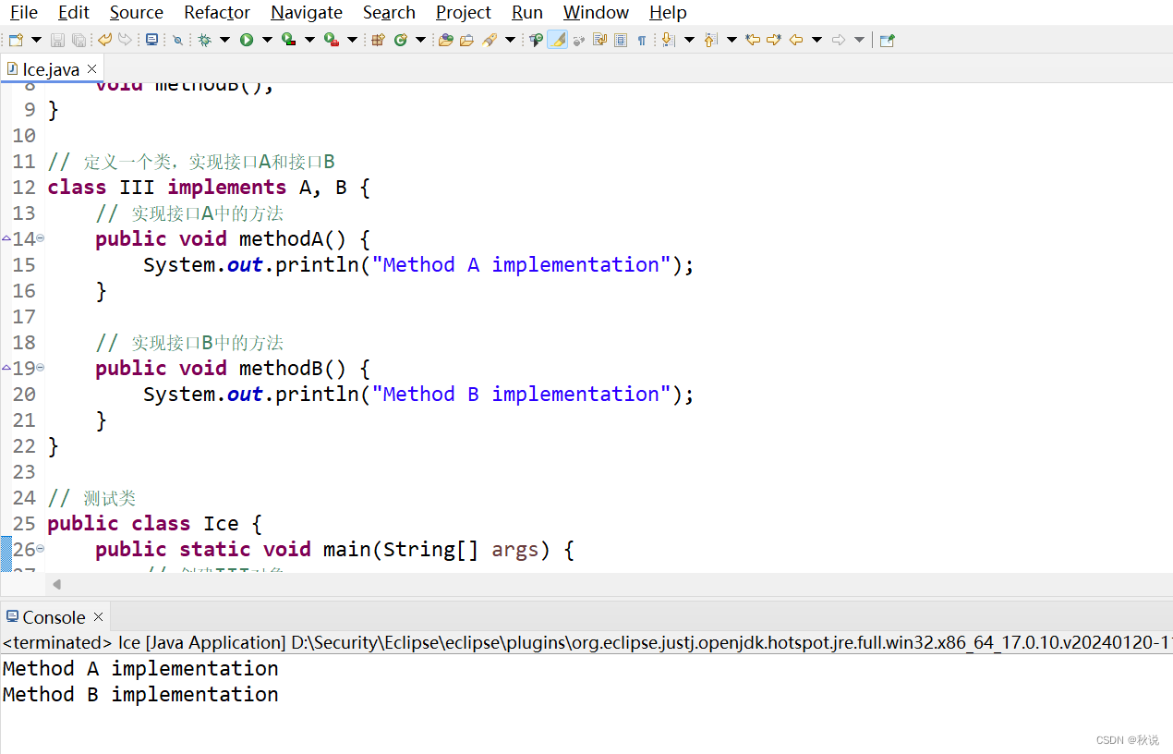Open a terminal with the monitor icon

(151, 40)
